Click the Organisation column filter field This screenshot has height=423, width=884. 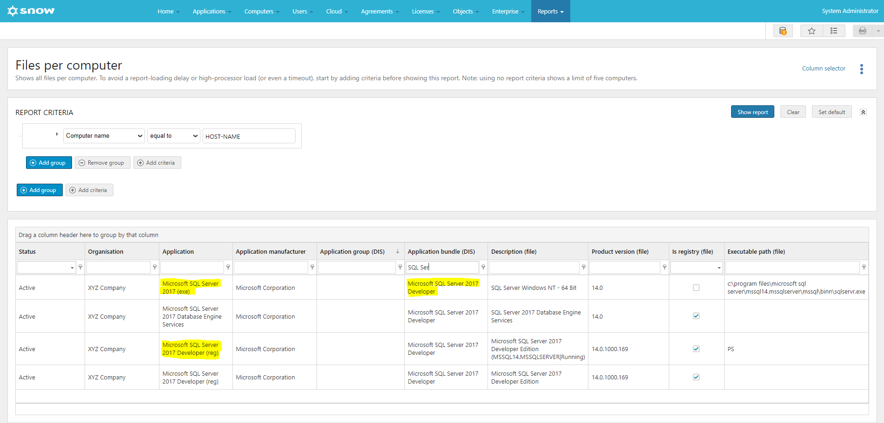119,267
